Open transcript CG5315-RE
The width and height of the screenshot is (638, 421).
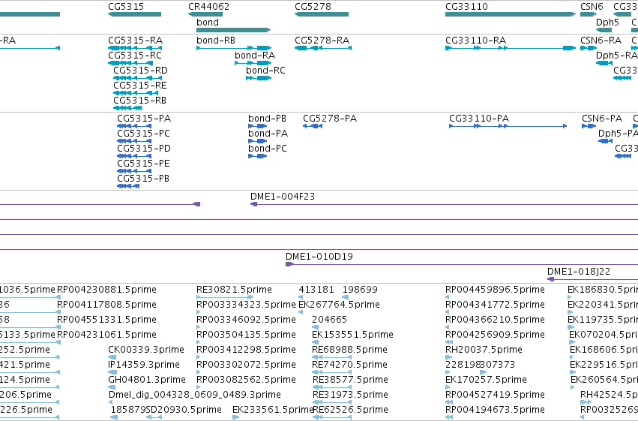[x=136, y=93]
